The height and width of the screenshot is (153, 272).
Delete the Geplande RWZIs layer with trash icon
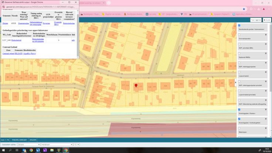pos(266,53)
